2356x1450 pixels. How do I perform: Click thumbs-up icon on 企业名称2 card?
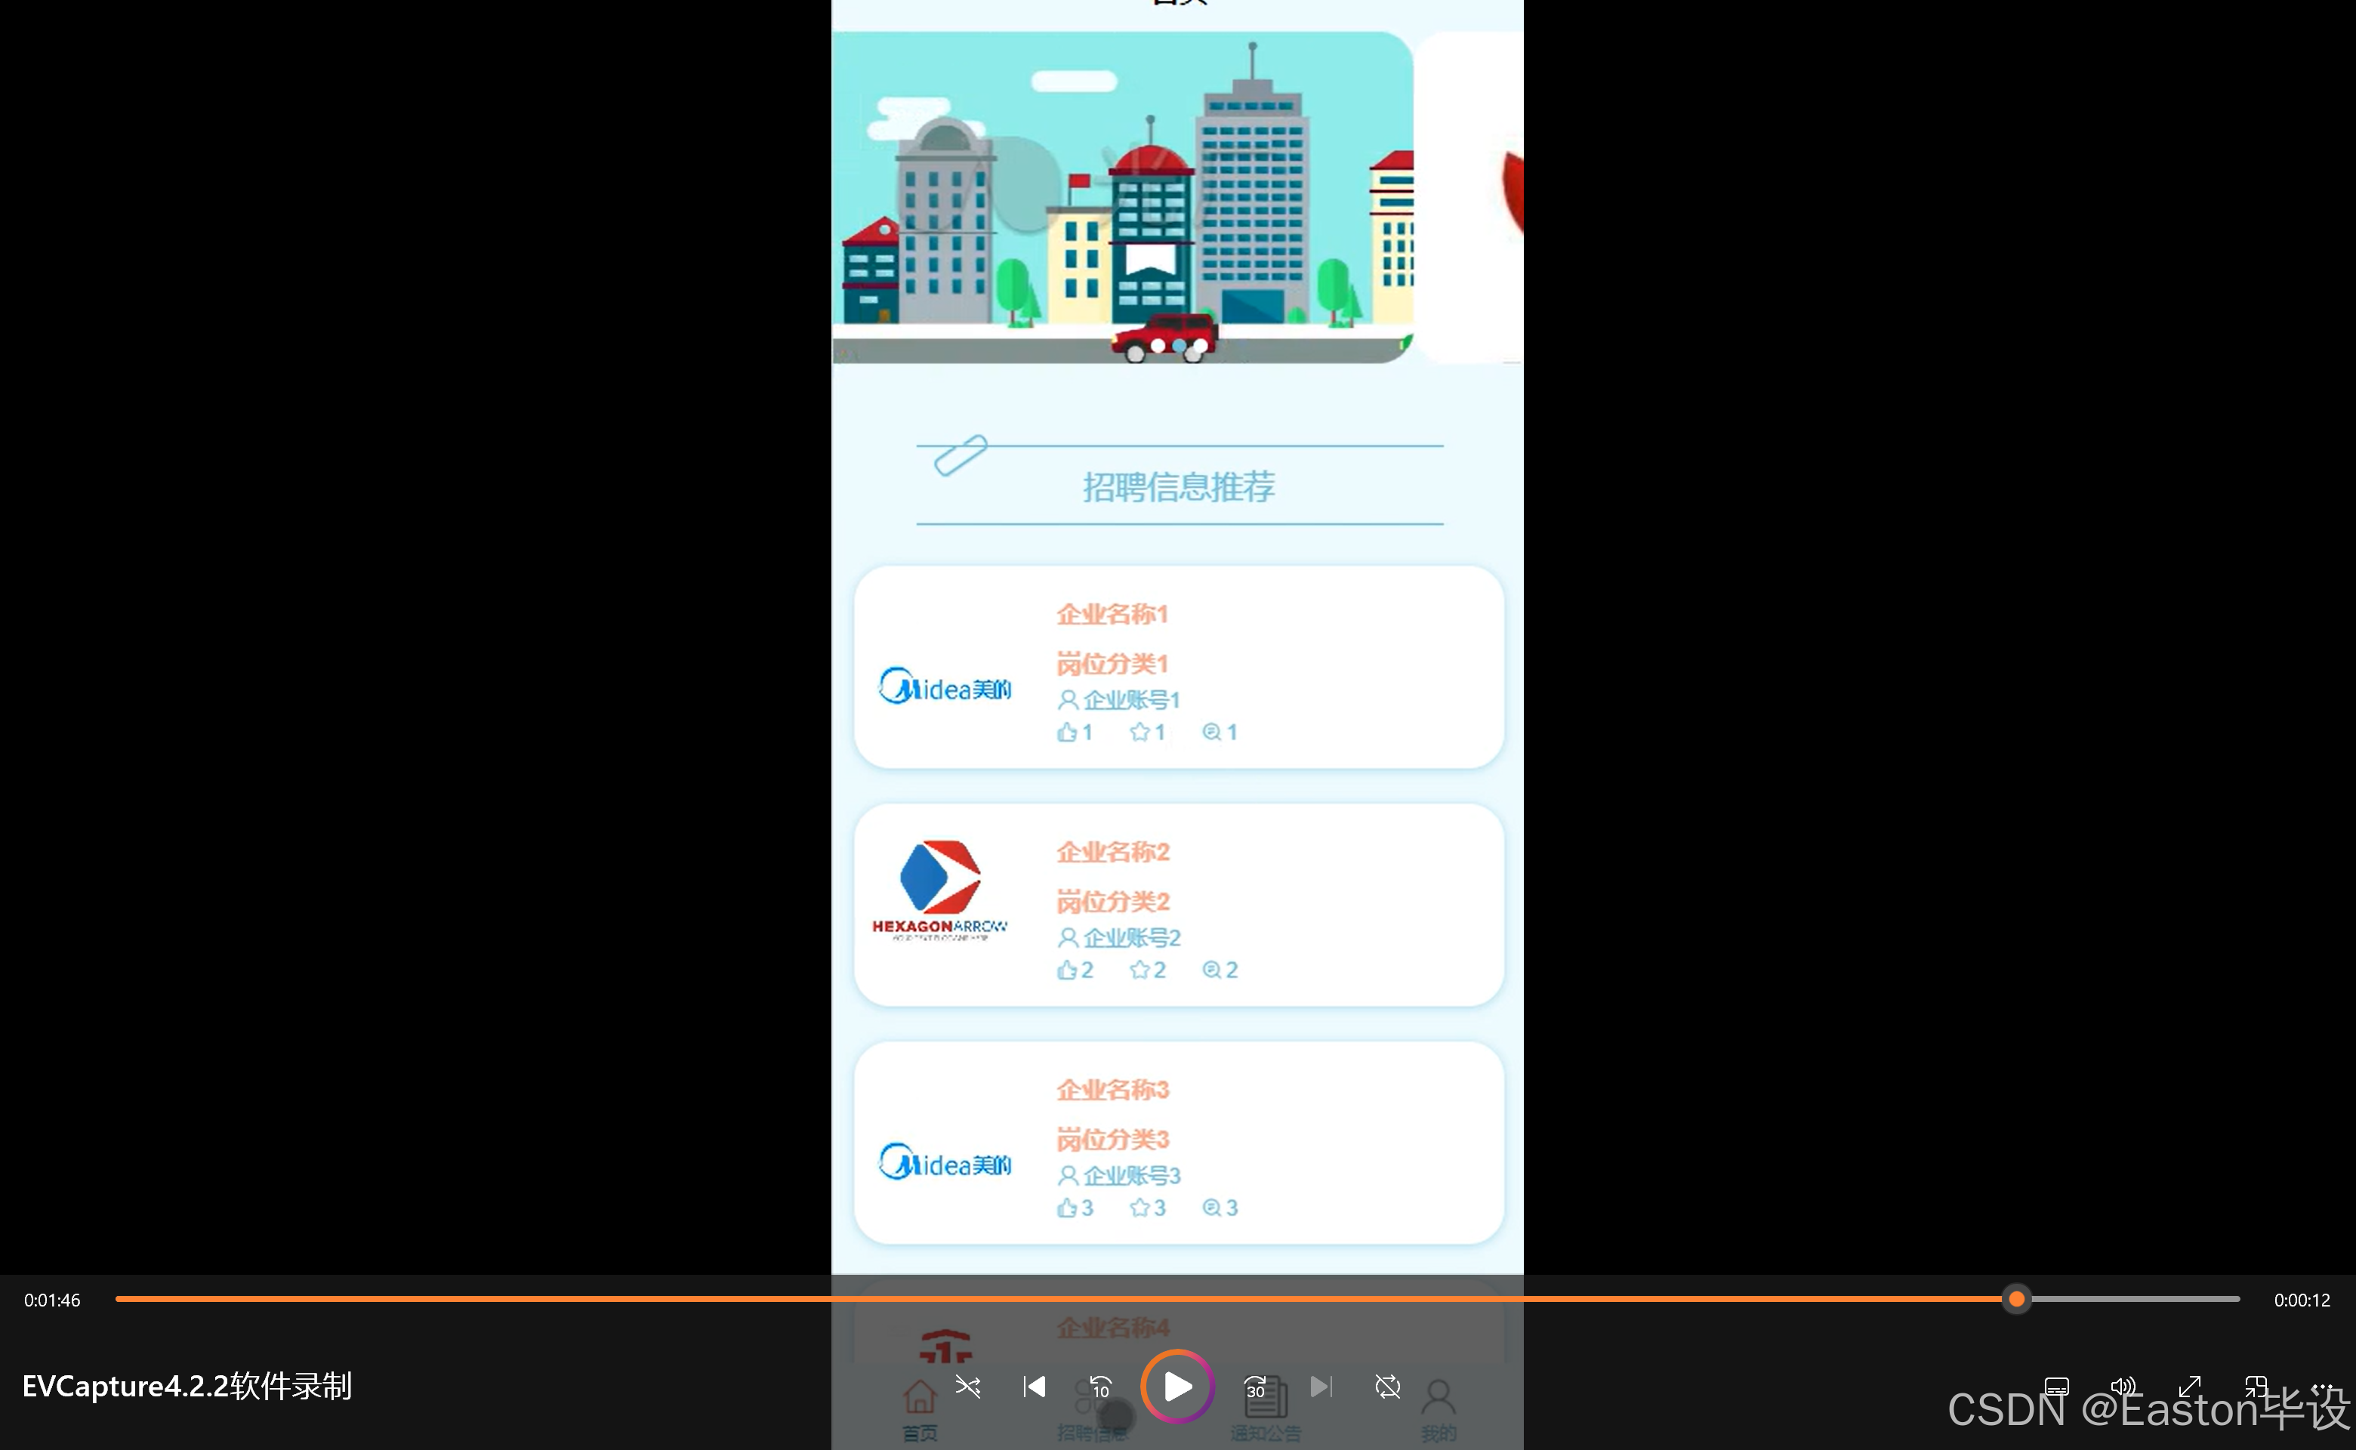click(1066, 970)
